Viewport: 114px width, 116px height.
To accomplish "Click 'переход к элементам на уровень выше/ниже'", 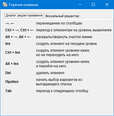I will point(74,30).
